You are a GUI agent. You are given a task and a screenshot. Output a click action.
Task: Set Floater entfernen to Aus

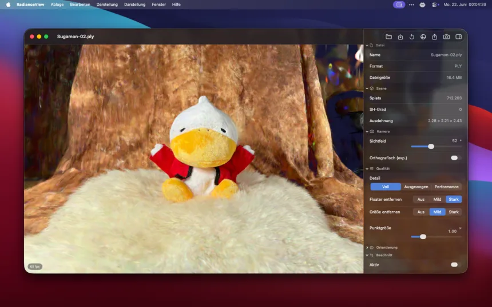[x=420, y=199]
